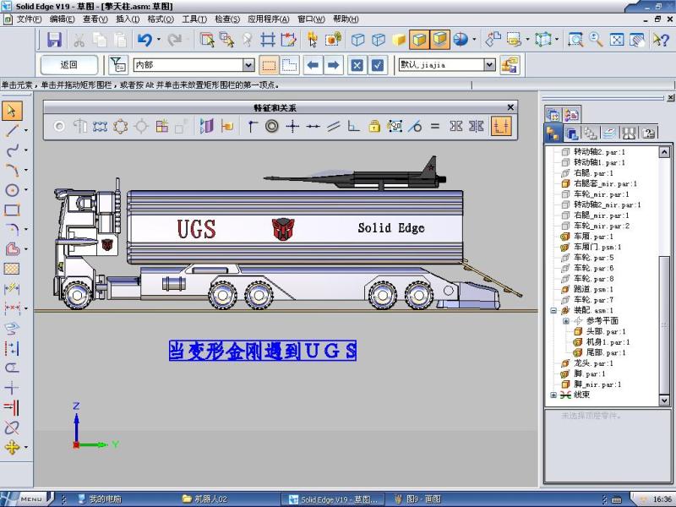Open the 帮助(H) menu
676x507 pixels.
click(346, 19)
